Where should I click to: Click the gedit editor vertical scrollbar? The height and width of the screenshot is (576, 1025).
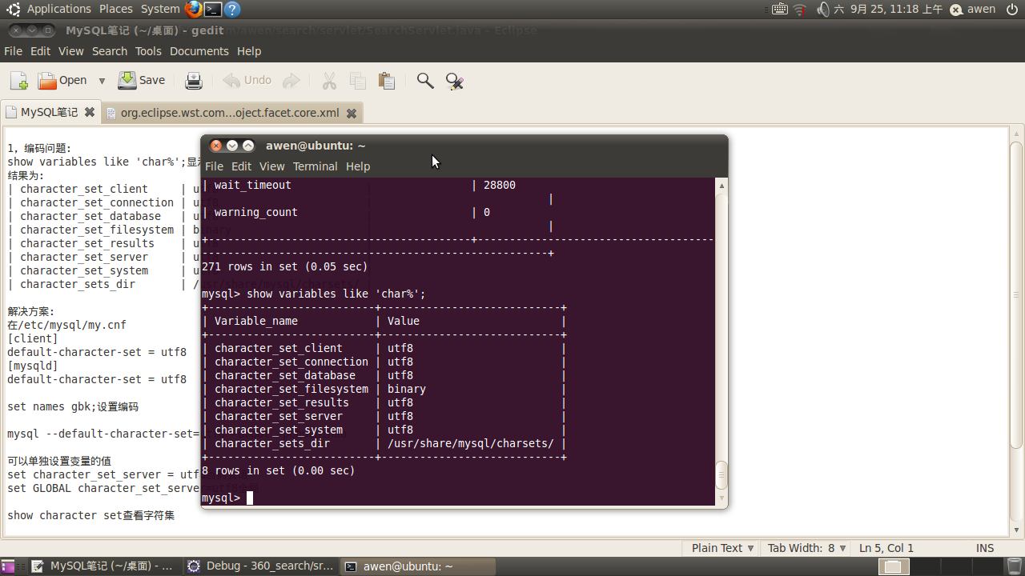[1016, 332]
